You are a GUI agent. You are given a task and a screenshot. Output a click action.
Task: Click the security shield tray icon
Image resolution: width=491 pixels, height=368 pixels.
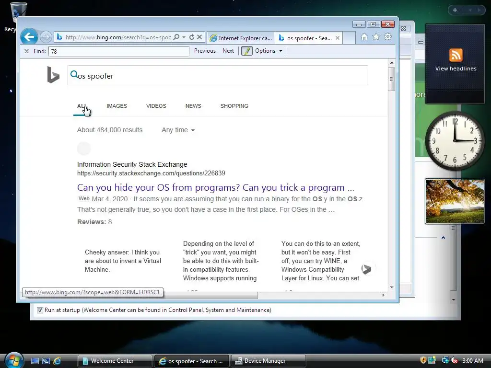coord(423,360)
